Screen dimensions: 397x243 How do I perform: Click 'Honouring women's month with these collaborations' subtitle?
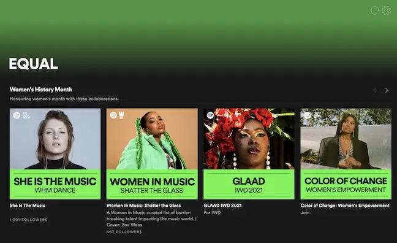64,99
